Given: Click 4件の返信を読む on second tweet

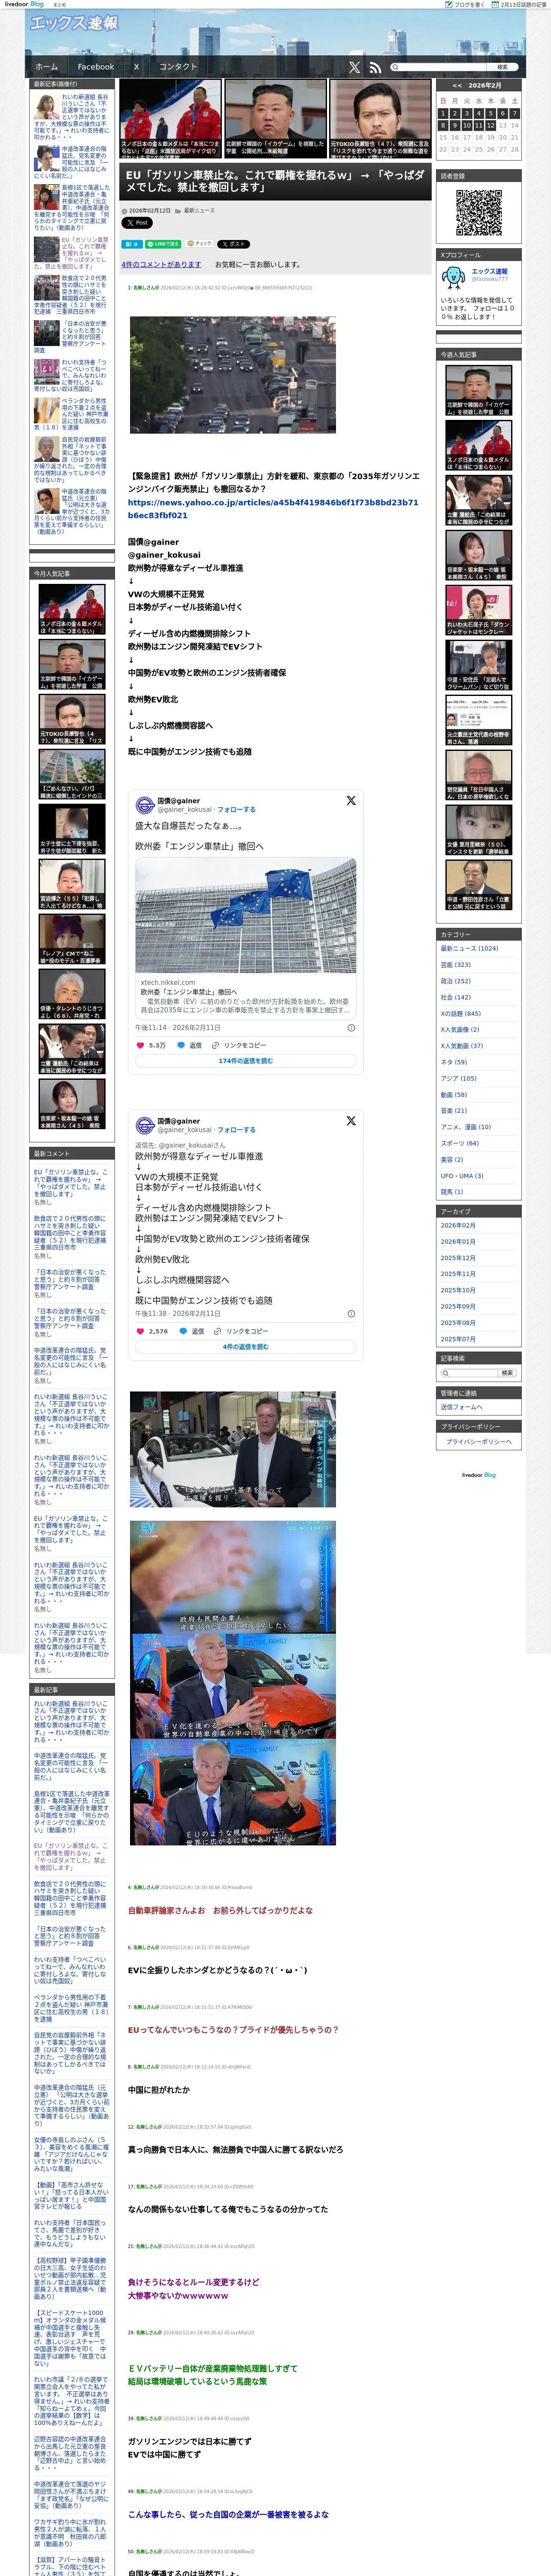Looking at the screenshot, I should coord(245,1347).
